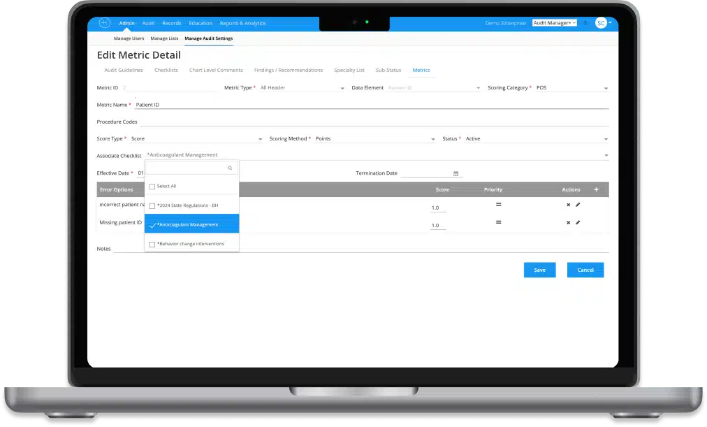Edit the Missing patient ID error option
The image size is (707, 427).
578,222
